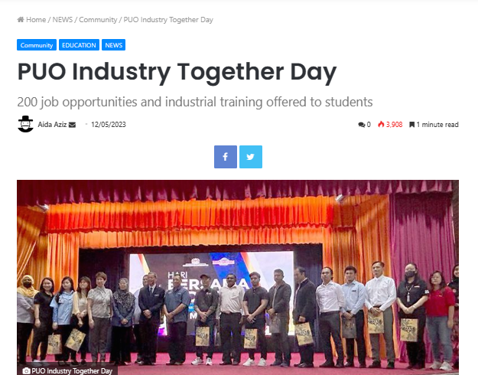Select the Community category tag
478x375 pixels.
coord(37,45)
